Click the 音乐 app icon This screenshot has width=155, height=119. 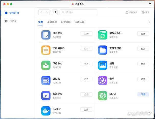tap(103, 80)
